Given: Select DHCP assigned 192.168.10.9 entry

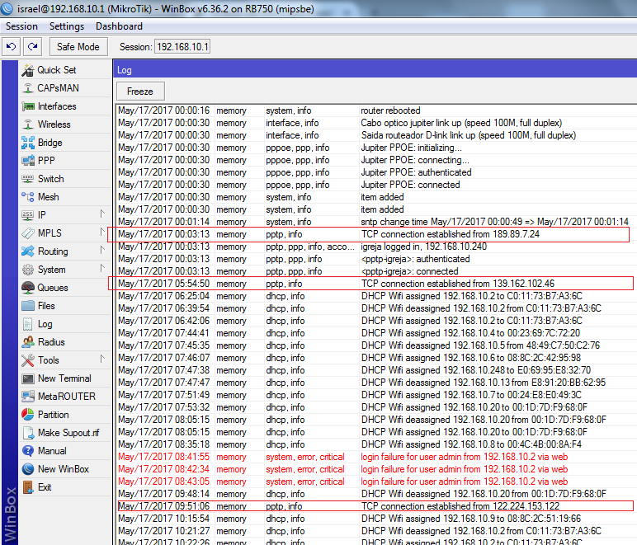Looking at the screenshot, I should [376, 519].
